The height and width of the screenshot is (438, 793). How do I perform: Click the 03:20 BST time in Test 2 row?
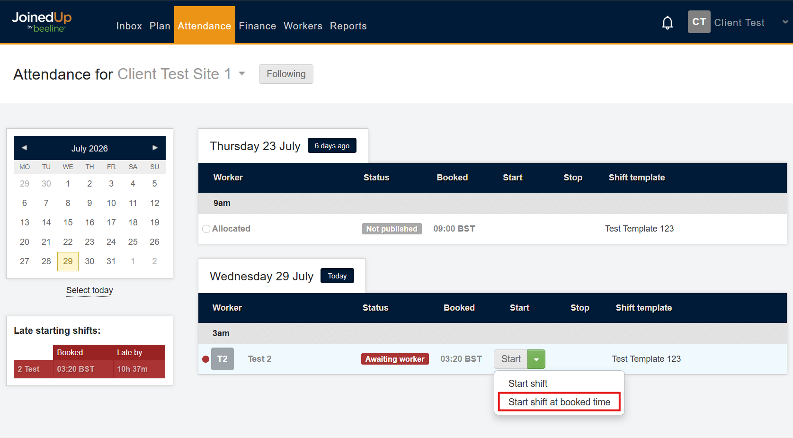click(461, 359)
